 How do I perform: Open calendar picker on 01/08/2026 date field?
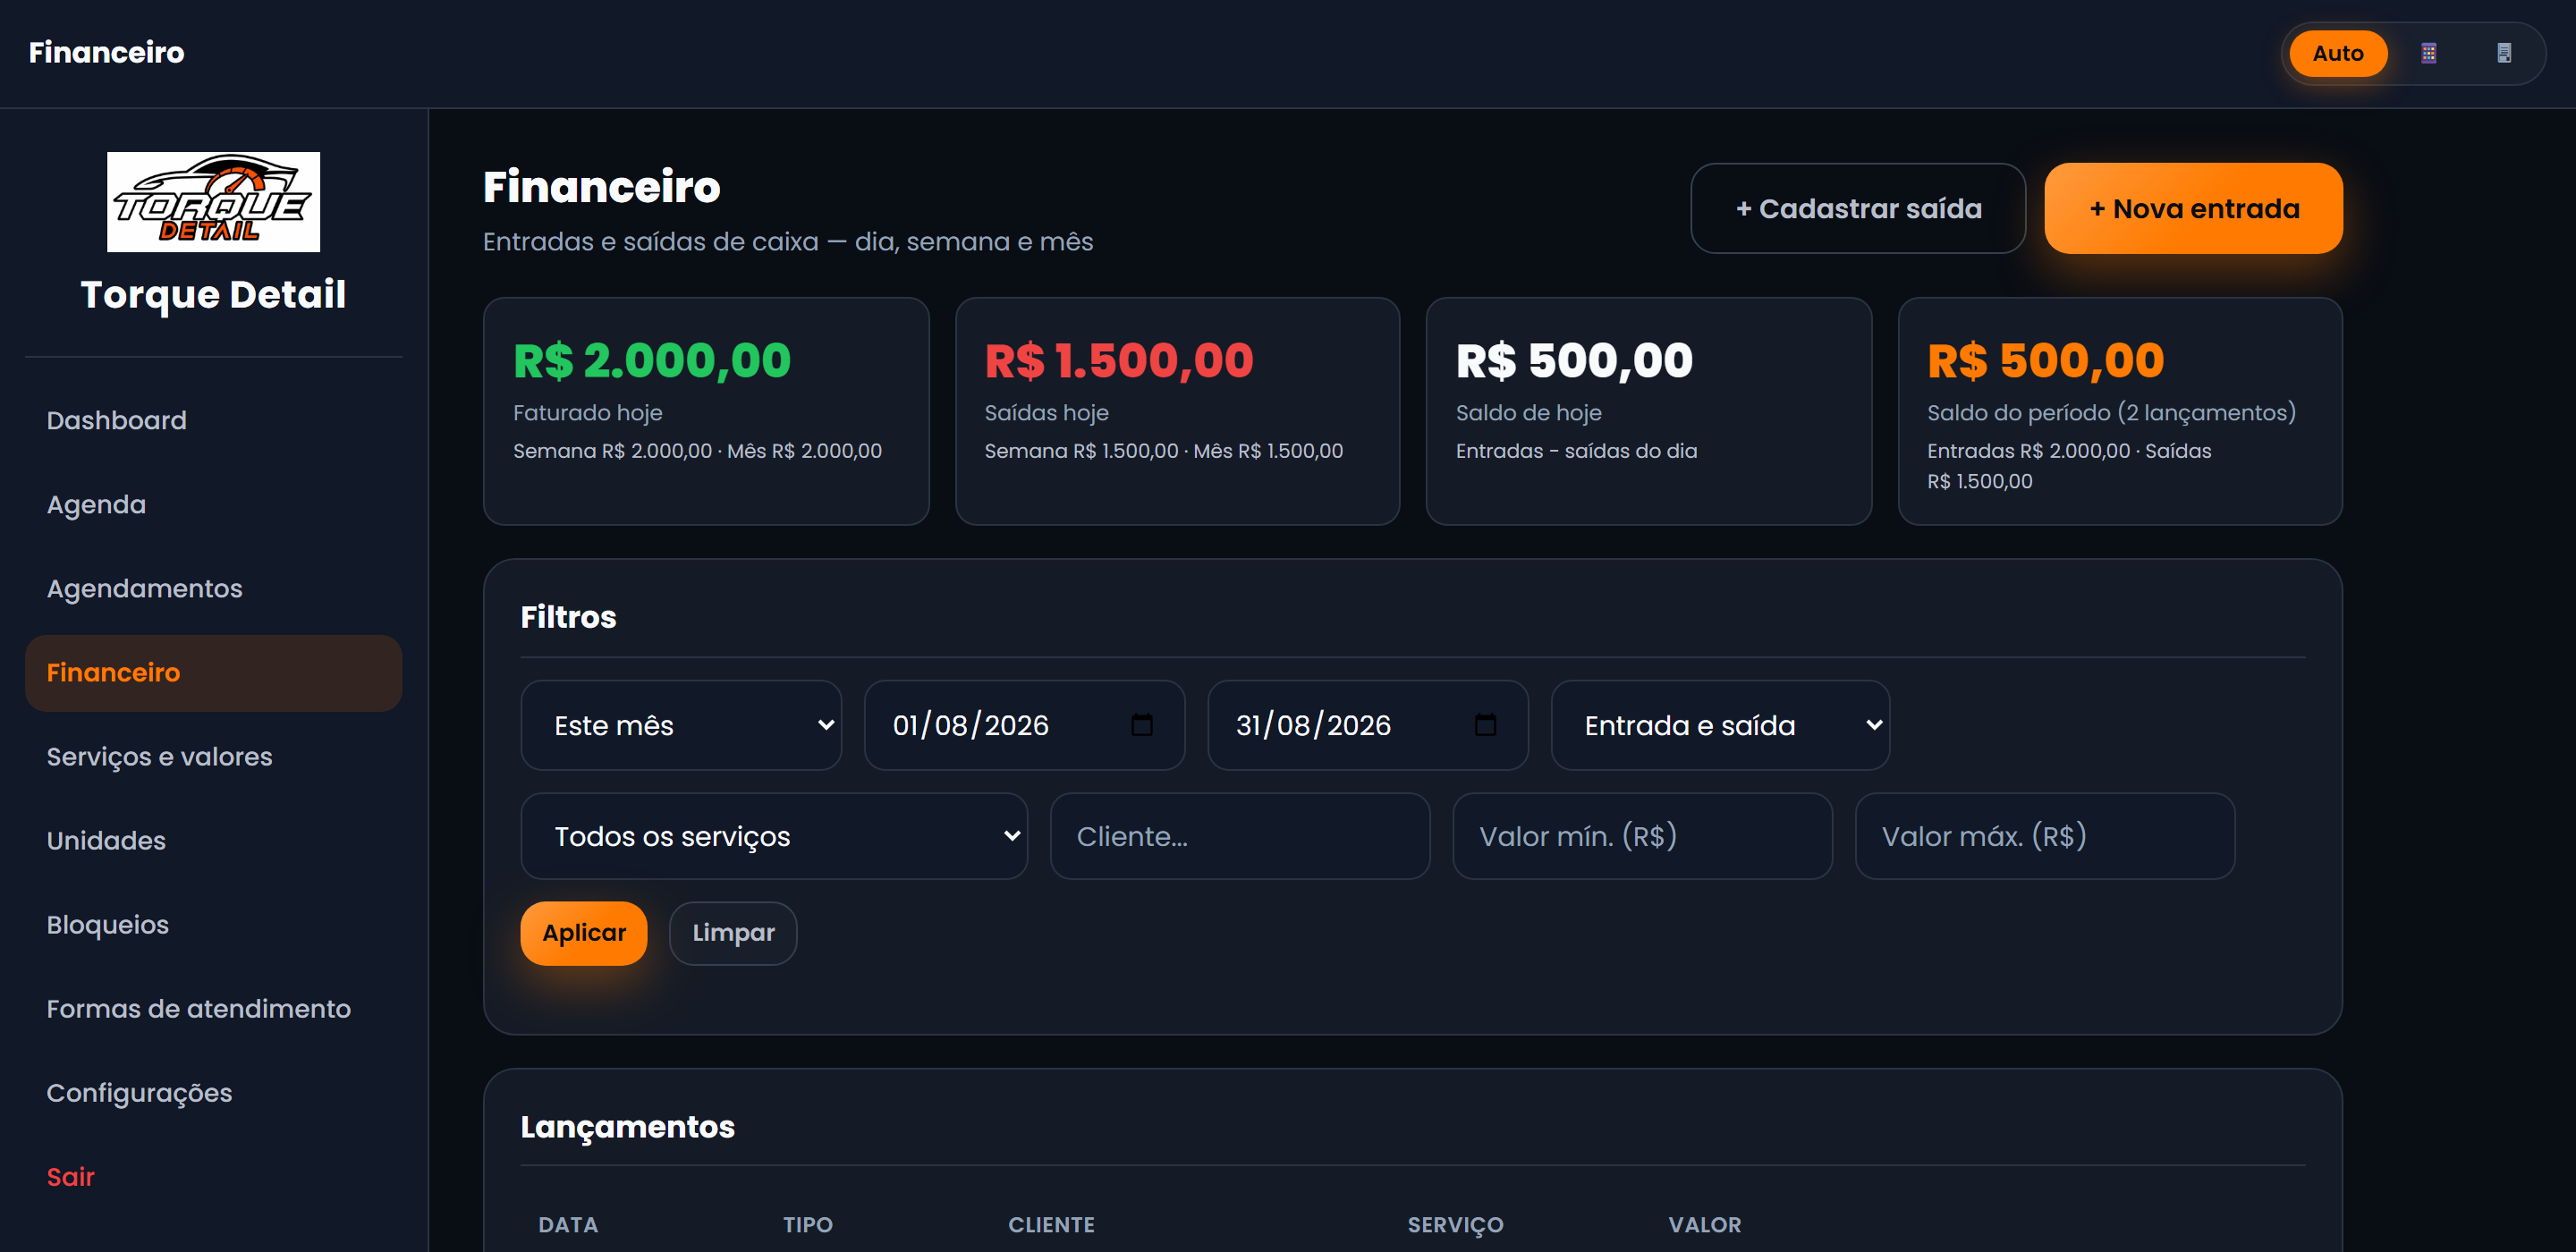point(1141,725)
